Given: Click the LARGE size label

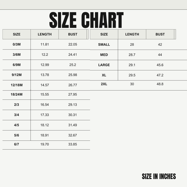Looking at the screenshot, I should coord(104,65).
